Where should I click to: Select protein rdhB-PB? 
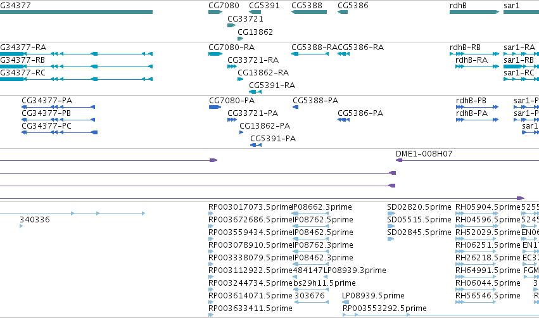(477, 107)
